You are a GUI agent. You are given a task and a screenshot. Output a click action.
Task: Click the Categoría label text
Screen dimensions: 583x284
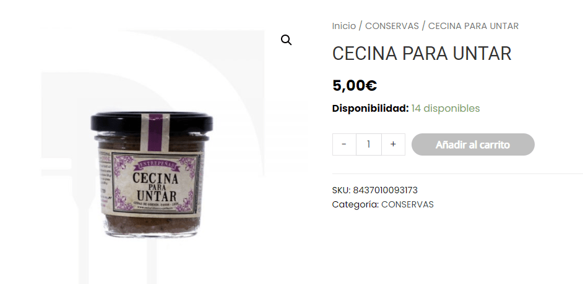point(355,204)
